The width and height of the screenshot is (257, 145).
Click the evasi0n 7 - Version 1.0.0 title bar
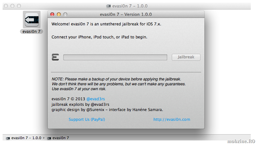[x=126, y=14]
